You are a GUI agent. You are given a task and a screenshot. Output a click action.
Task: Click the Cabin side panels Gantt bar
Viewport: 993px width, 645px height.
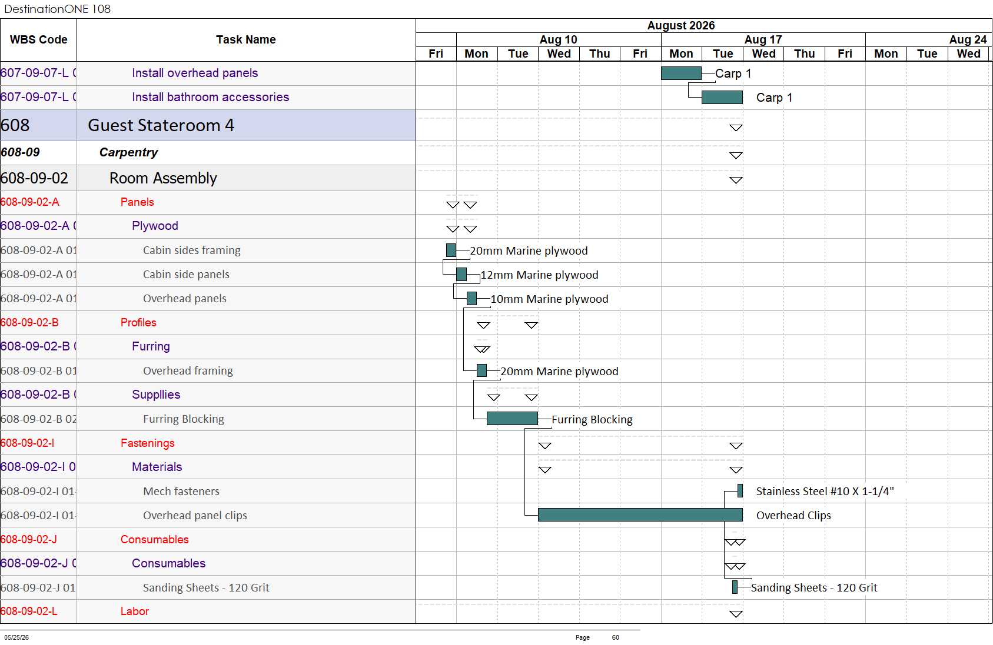tap(461, 275)
